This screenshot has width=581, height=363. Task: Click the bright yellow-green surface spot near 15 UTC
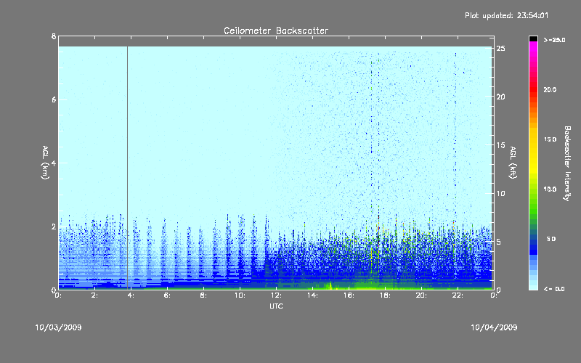[330, 285]
